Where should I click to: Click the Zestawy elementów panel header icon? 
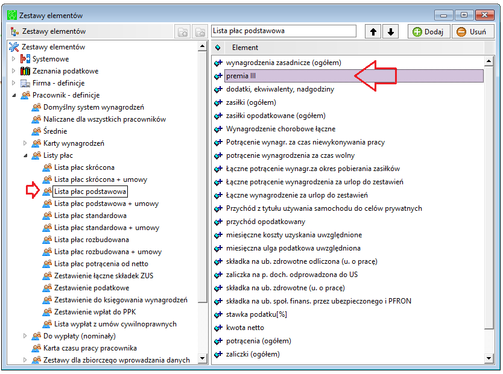coord(14,31)
